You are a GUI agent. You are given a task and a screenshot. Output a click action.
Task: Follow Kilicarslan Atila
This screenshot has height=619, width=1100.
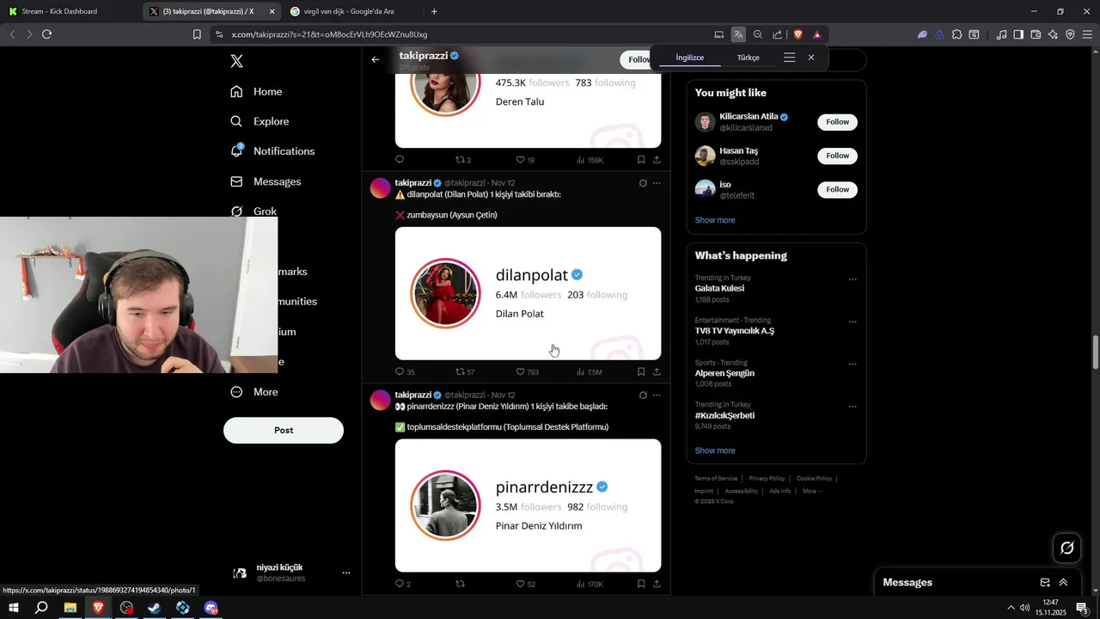(837, 122)
